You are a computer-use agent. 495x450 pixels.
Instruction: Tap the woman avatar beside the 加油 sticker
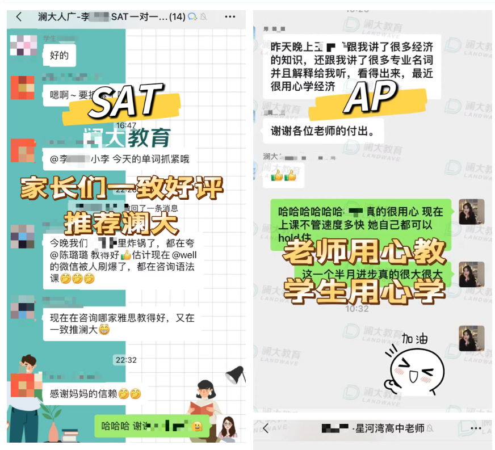pyautogui.click(x=471, y=339)
